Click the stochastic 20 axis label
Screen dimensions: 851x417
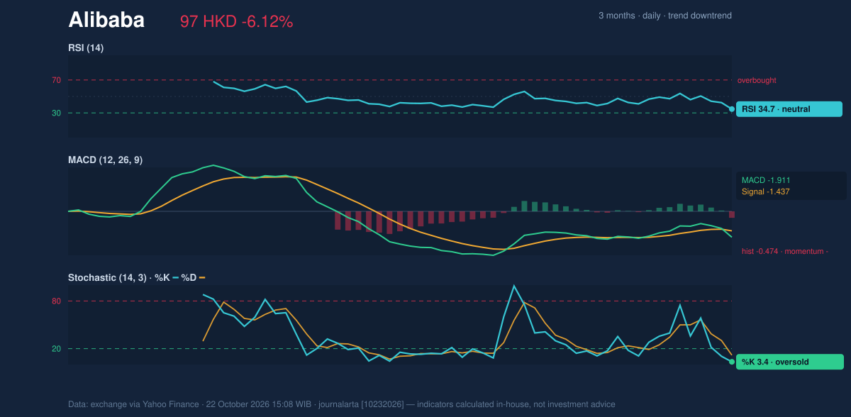pyautogui.click(x=56, y=349)
